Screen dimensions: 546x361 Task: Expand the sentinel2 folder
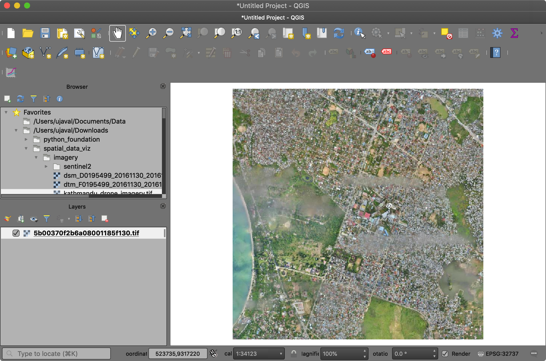46,166
